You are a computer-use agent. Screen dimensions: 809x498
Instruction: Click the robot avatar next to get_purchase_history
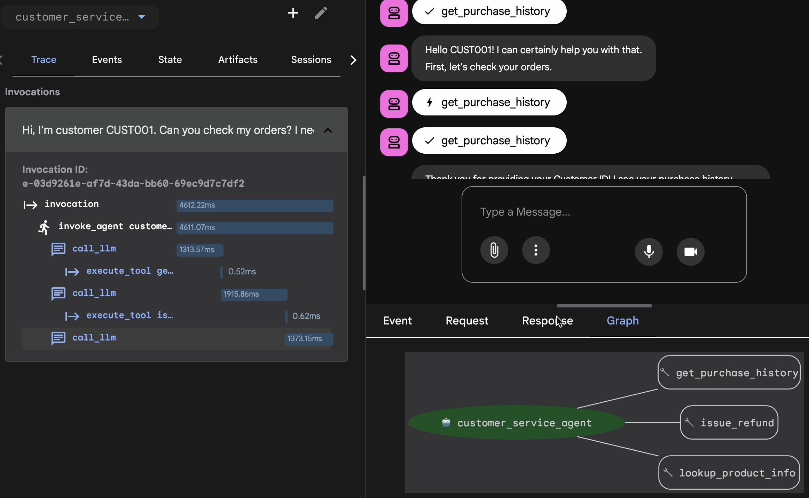[x=394, y=13]
